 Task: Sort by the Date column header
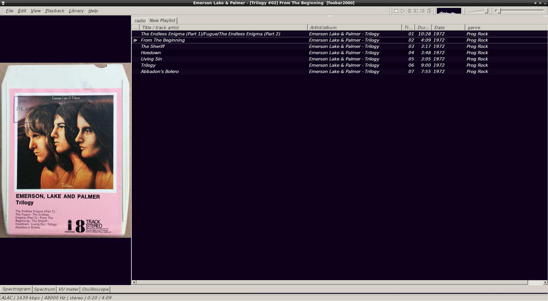[x=448, y=28]
